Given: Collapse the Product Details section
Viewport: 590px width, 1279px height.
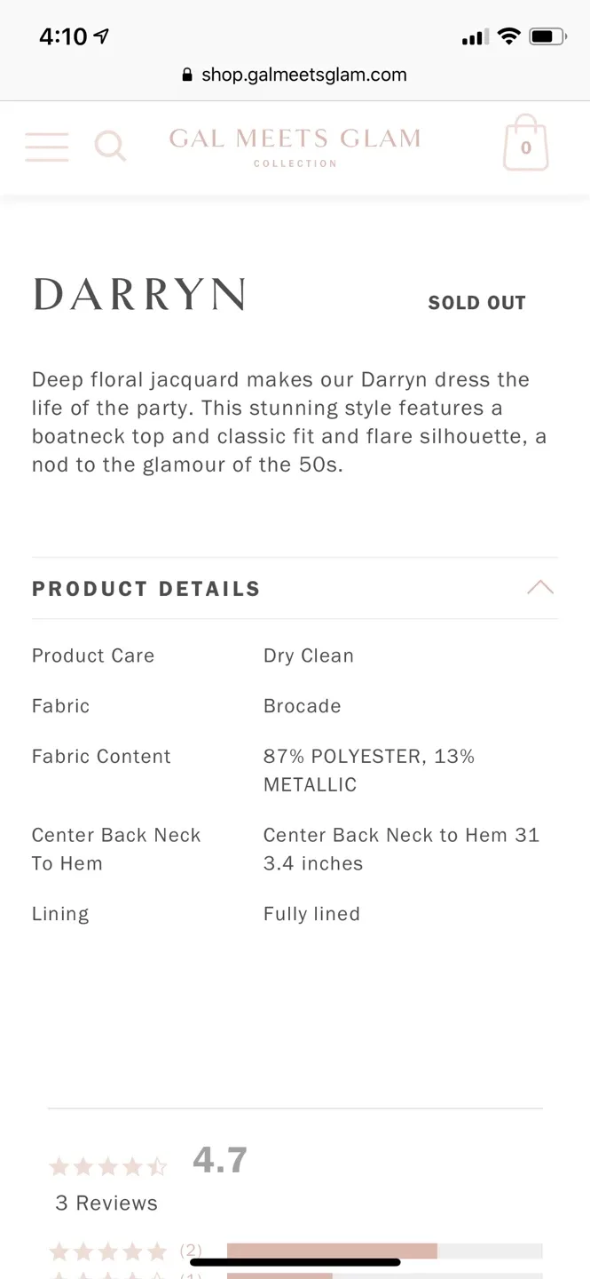Looking at the screenshot, I should click(x=146, y=588).
